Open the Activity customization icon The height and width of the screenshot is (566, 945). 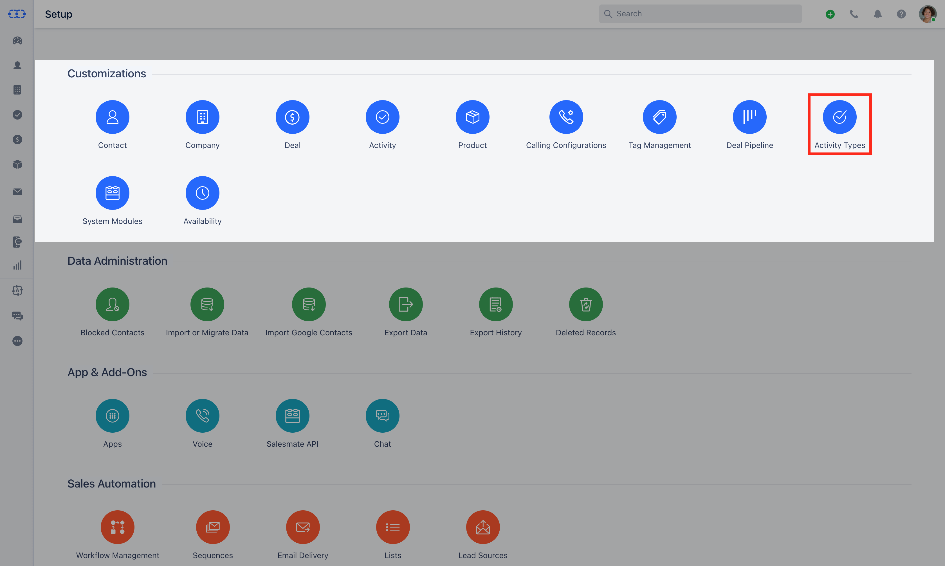coord(382,117)
